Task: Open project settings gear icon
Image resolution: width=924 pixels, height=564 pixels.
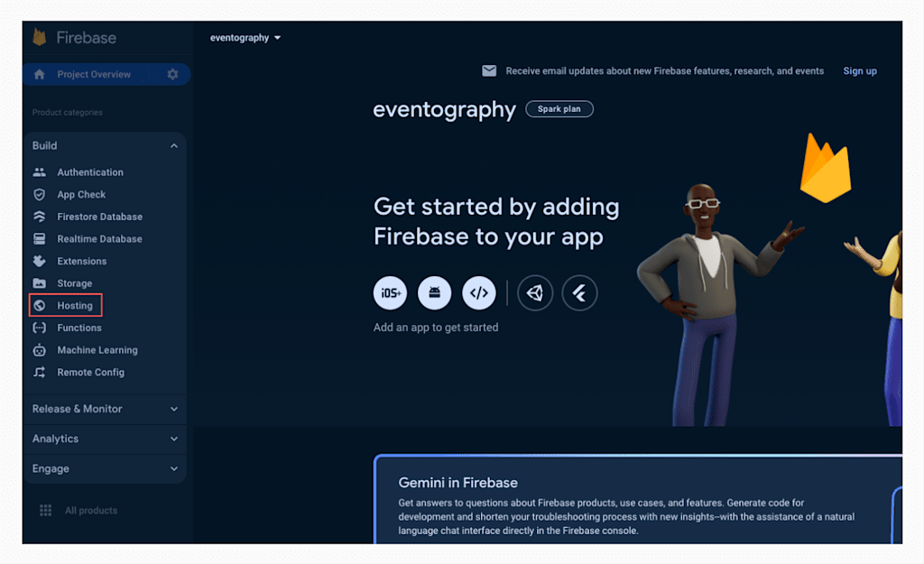Action: [172, 74]
